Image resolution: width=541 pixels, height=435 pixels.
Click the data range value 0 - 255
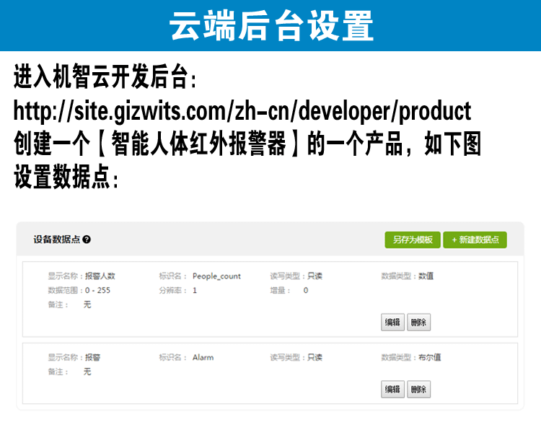(x=97, y=290)
